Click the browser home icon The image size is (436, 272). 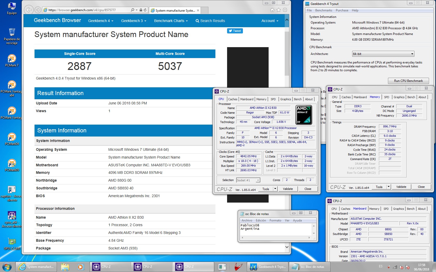pyautogui.click(x=272, y=10)
